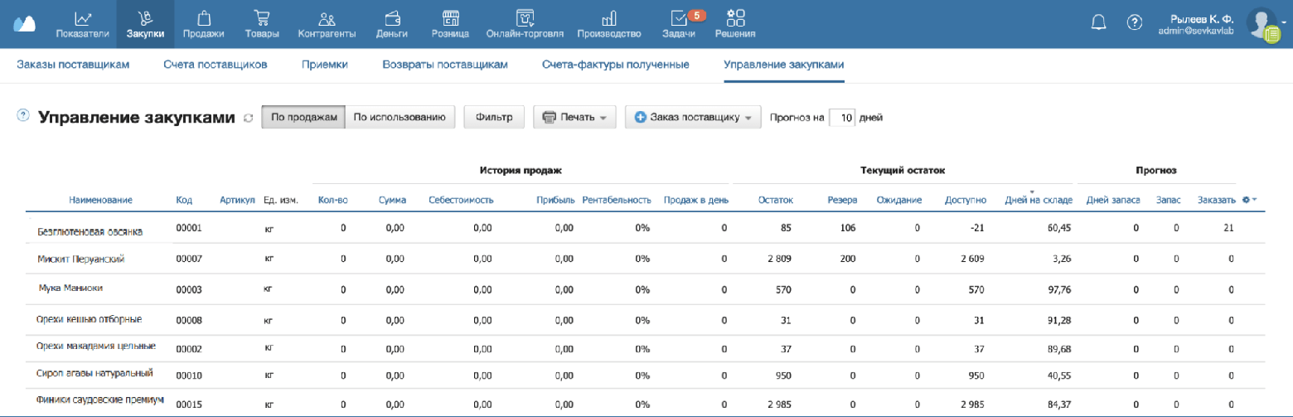This screenshot has height=417, width=1293.
Task: Open the Деньги section
Action: tap(391, 24)
